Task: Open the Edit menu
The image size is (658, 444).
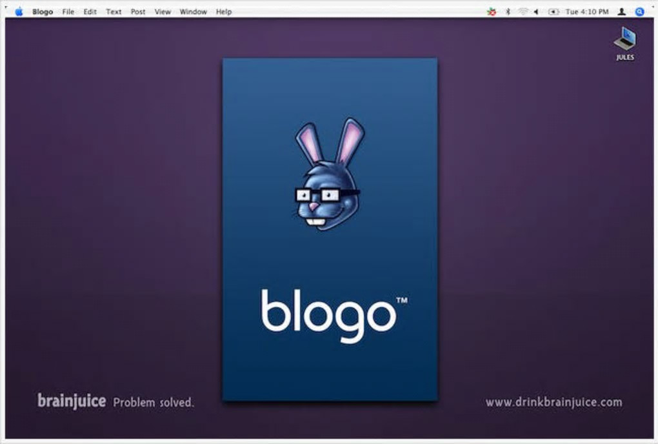Action: (90, 12)
